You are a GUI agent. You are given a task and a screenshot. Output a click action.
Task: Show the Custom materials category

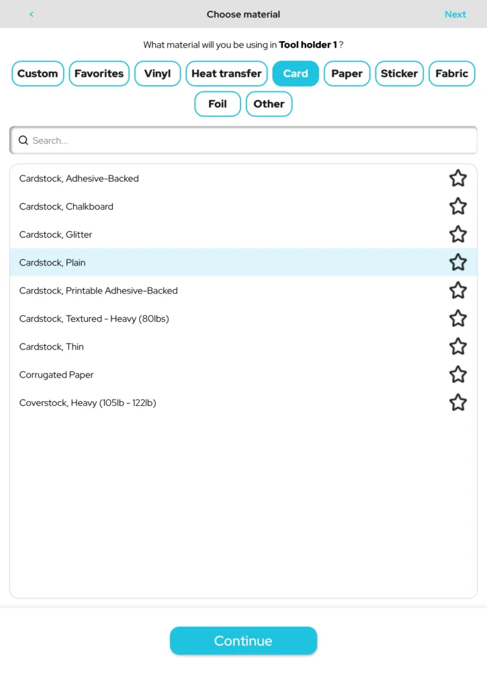coord(38,74)
